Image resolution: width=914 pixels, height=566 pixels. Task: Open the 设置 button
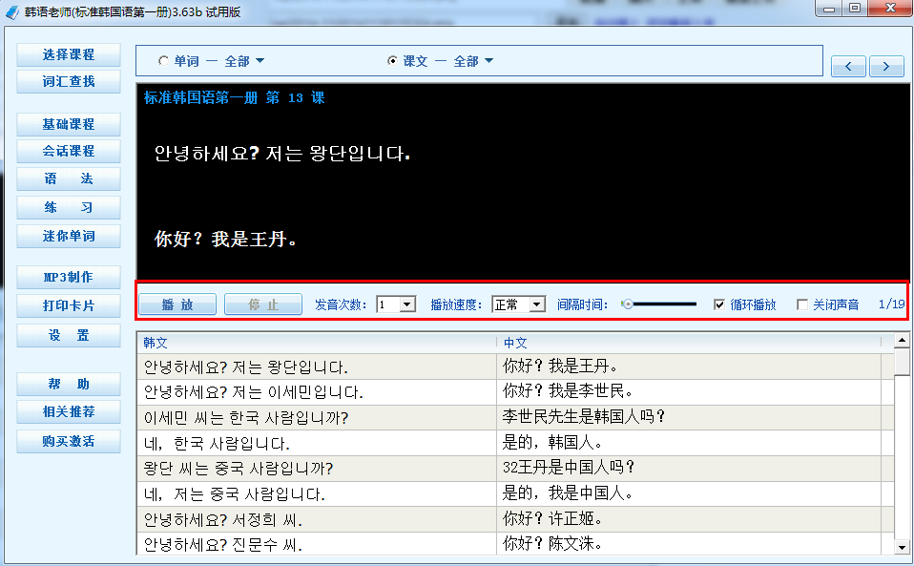tap(69, 336)
